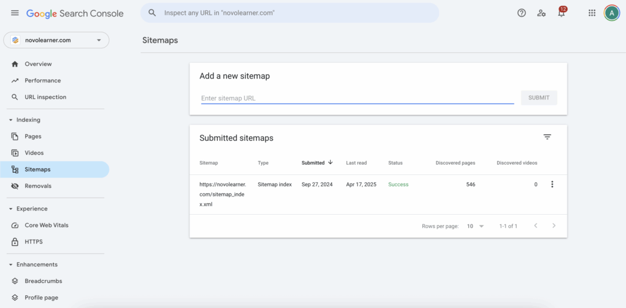Screen dimensions: 626x308
Task: Click the novolearner.com property favicon
Action: pyautogui.click(x=15, y=40)
